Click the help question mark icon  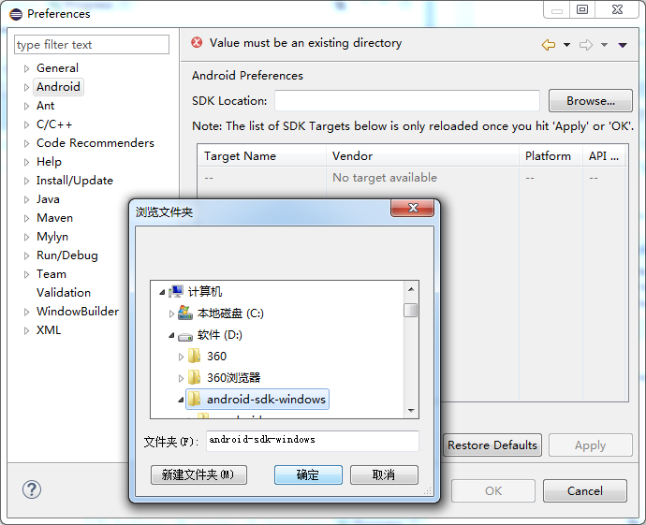pos(32,489)
